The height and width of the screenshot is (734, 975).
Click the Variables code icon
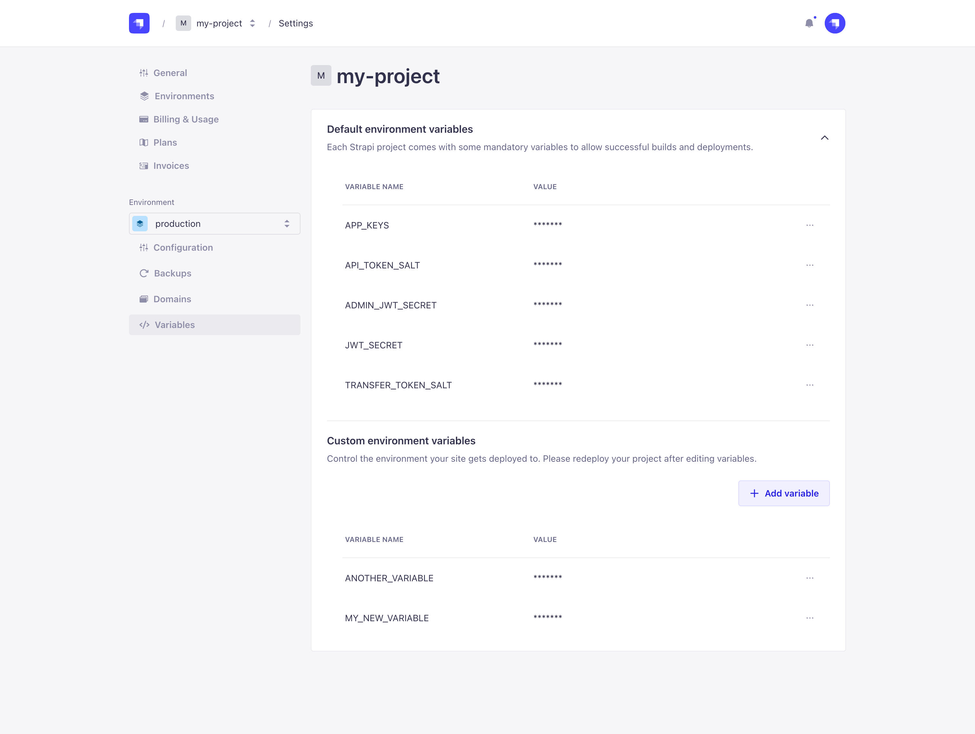click(x=144, y=325)
